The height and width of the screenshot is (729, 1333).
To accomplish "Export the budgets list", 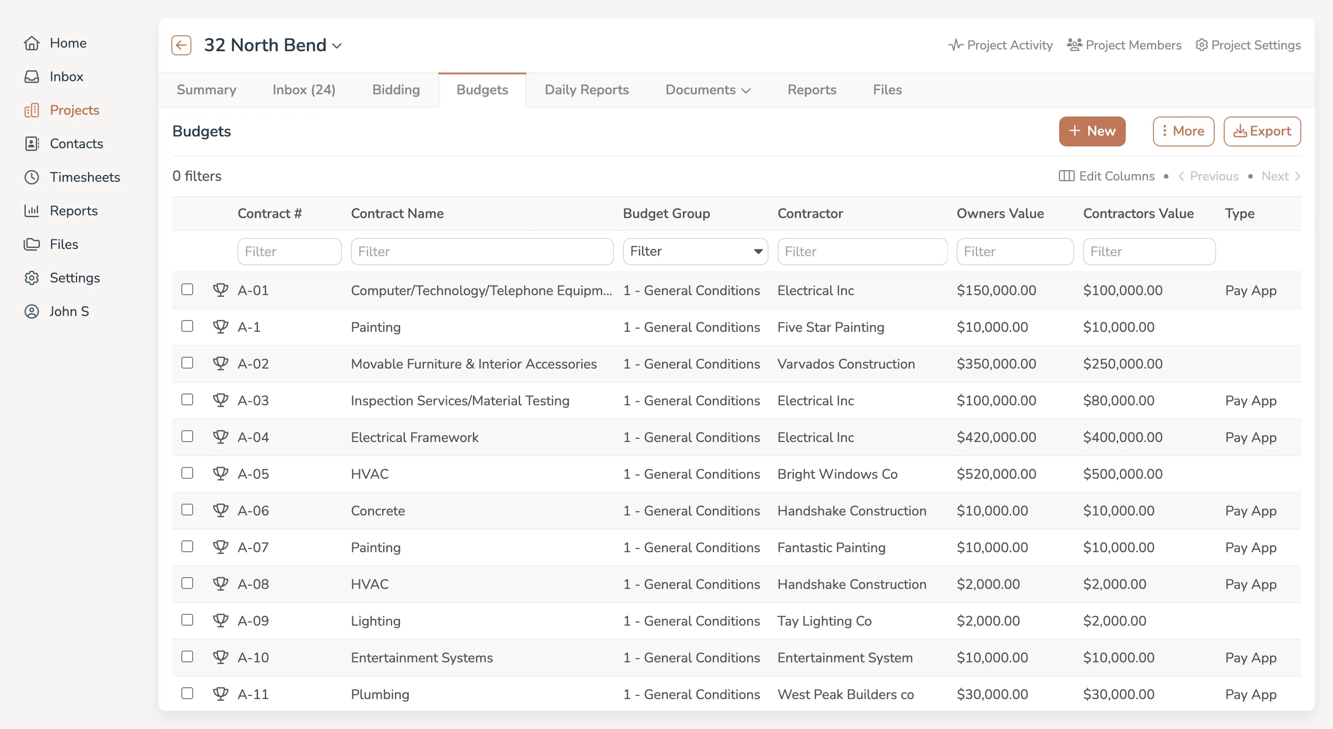I will tap(1262, 131).
